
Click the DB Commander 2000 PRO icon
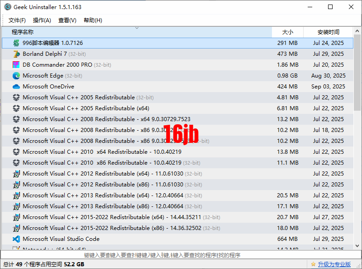click(16, 65)
